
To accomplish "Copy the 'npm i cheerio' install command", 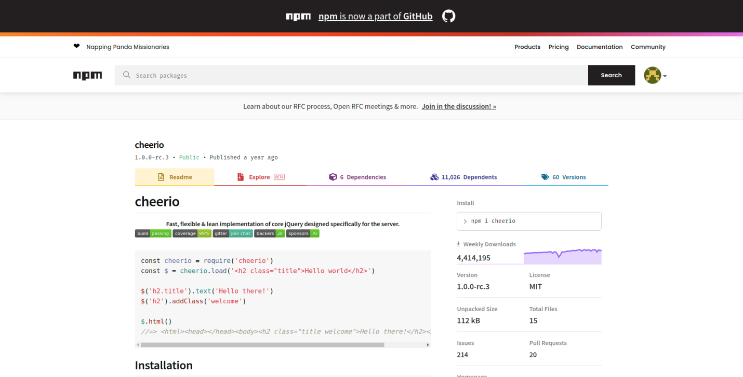I will (529, 221).
